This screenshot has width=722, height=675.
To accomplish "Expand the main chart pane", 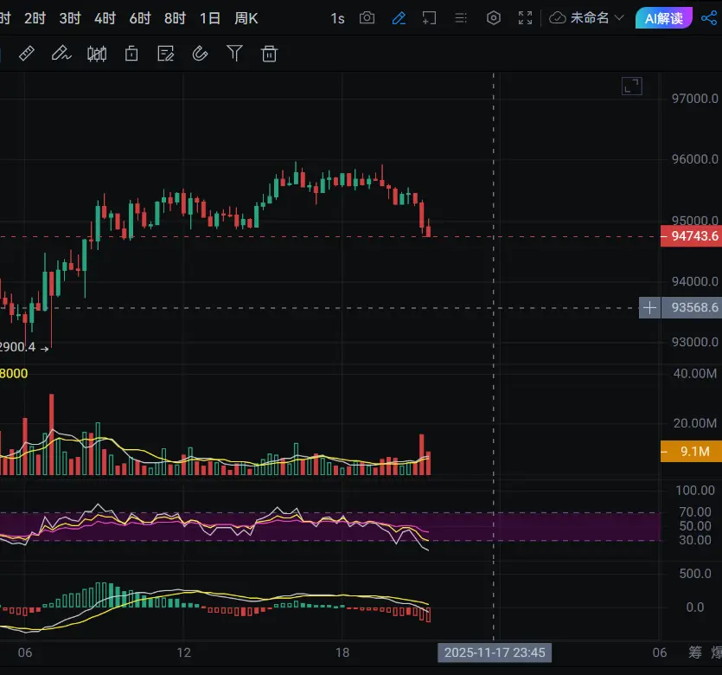I will coord(632,87).
